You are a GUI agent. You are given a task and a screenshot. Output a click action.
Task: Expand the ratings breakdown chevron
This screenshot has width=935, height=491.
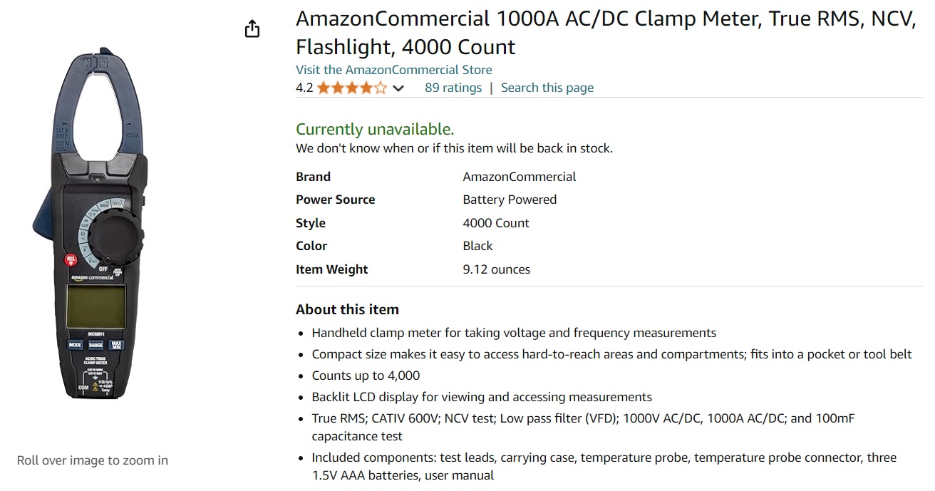(398, 88)
